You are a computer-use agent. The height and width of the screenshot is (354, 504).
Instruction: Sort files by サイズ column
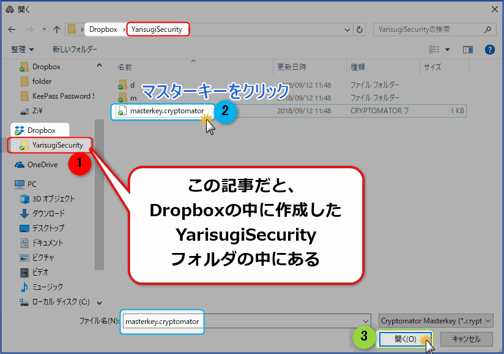coord(432,67)
